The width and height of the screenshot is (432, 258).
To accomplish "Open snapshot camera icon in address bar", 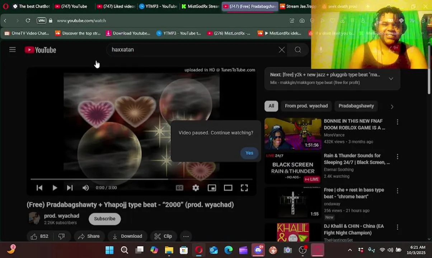I will point(302,21).
